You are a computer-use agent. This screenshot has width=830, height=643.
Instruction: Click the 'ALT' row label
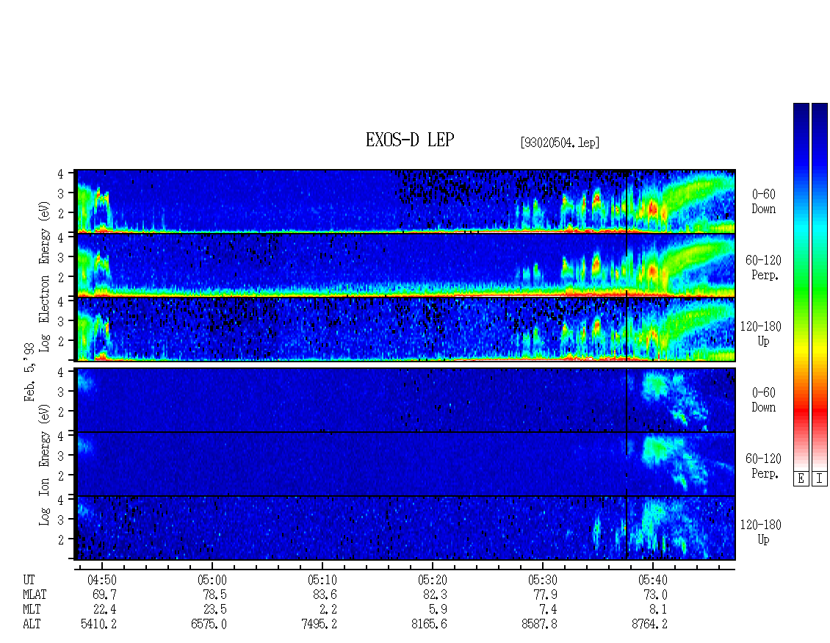point(32,625)
